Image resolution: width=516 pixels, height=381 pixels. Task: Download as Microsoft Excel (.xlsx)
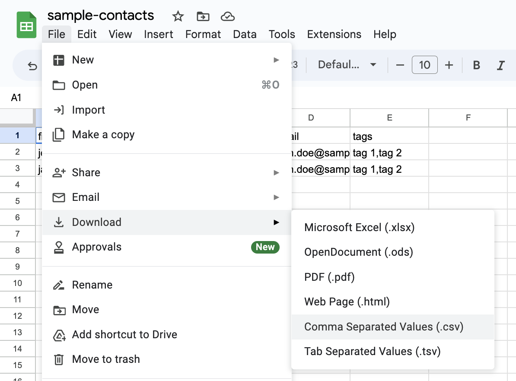360,227
